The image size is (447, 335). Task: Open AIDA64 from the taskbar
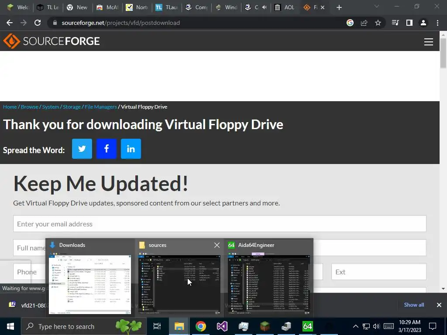308,326
